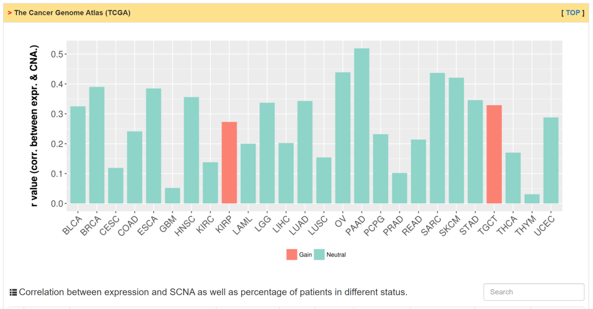Select the LUAD bar
The width and height of the screenshot is (593, 309).
pyautogui.click(x=305, y=152)
